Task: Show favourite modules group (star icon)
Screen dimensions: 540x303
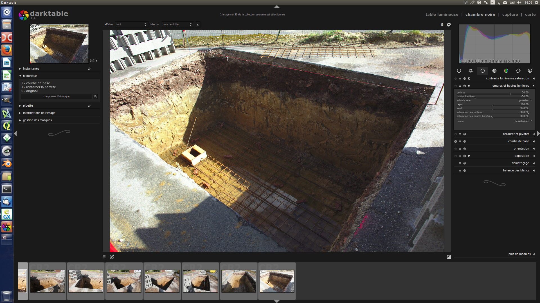Action: click(471, 71)
